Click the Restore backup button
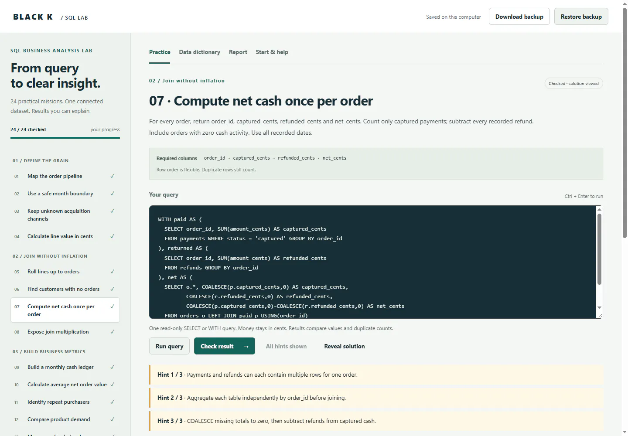The height and width of the screenshot is (436, 628). 581,17
